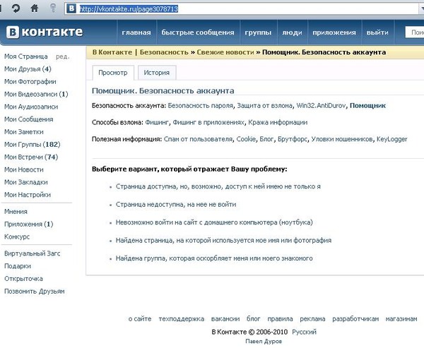Choose Найдена группа, которая оскорбляет option
Screen dimensions: 424x348
tap(214, 258)
